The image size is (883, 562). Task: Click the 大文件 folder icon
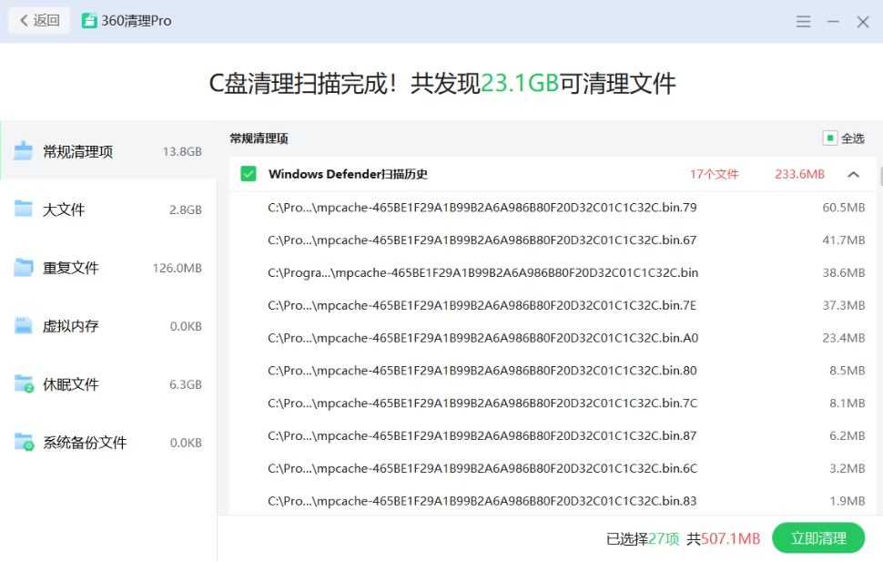pyautogui.click(x=24, y=209)
